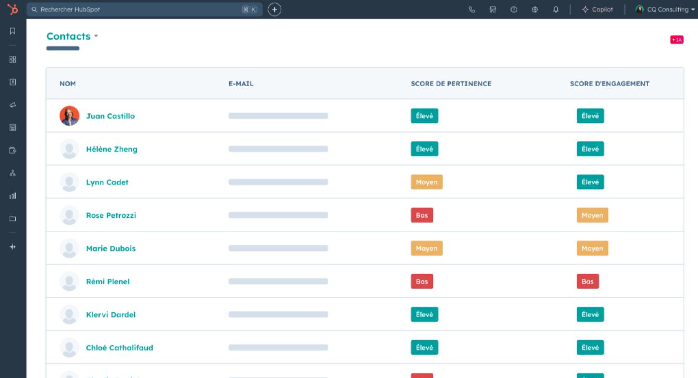Open notifications via the bell icon
Image resolution: width=698 pixels, height=378 pixels.
tap(555, 9)
